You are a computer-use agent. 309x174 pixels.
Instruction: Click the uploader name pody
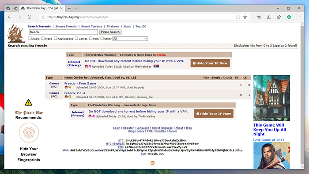click(x=141, y=87)
